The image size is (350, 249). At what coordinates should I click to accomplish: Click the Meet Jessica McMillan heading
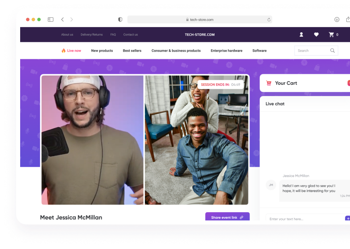coord(71,218)
